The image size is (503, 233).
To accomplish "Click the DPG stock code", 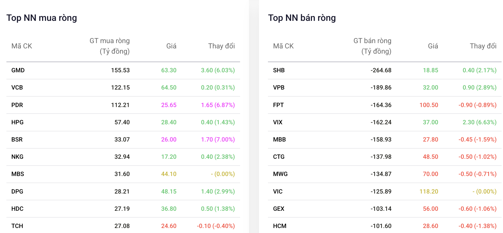I will click(17, 192).
